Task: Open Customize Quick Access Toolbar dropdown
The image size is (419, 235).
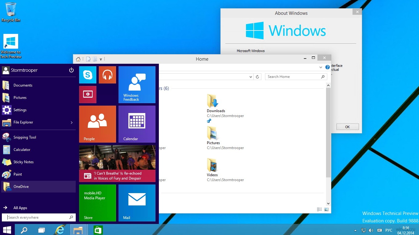Action: point(101,59)
